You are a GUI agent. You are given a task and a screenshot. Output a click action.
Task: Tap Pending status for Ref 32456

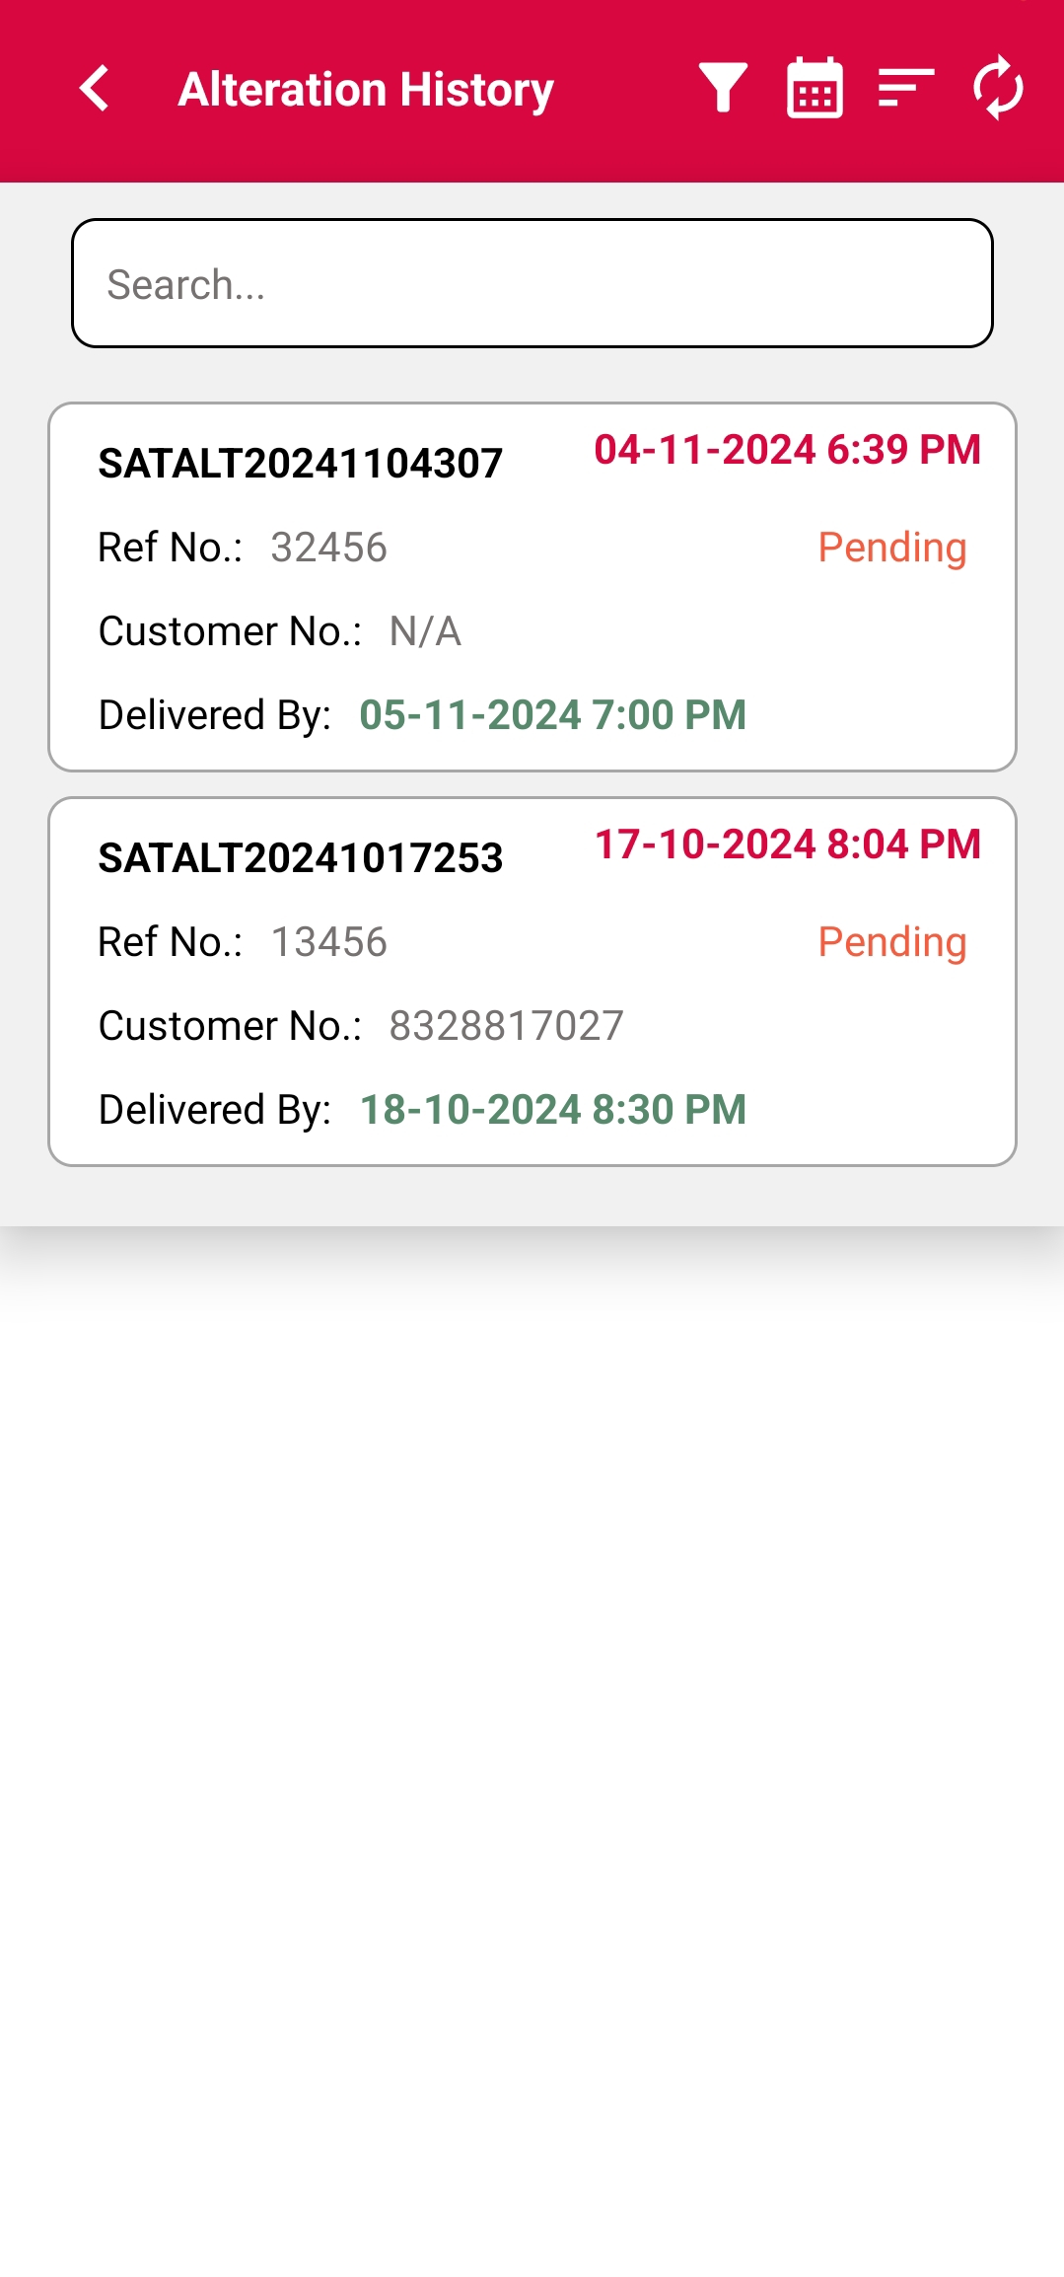[891, 548]
